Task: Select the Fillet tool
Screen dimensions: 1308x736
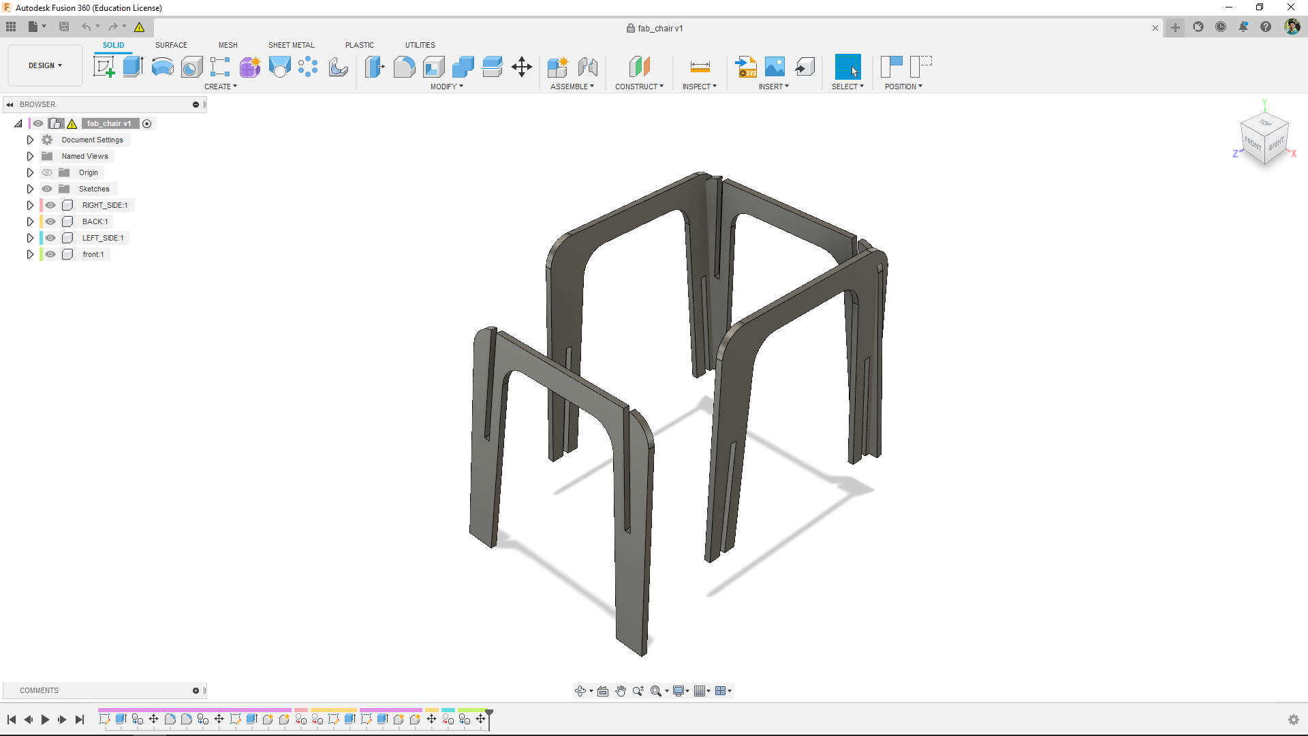Action: 404,67
